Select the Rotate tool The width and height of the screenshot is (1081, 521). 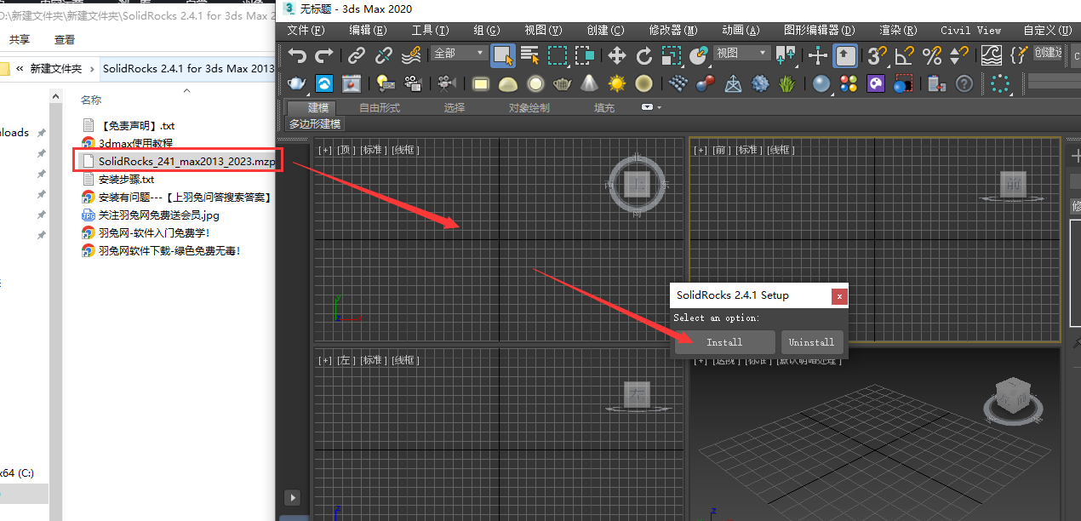click(644, 56)
